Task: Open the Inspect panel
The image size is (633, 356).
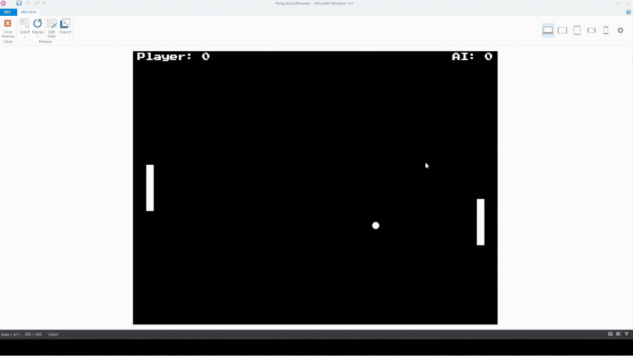Action: pos(65,26)
